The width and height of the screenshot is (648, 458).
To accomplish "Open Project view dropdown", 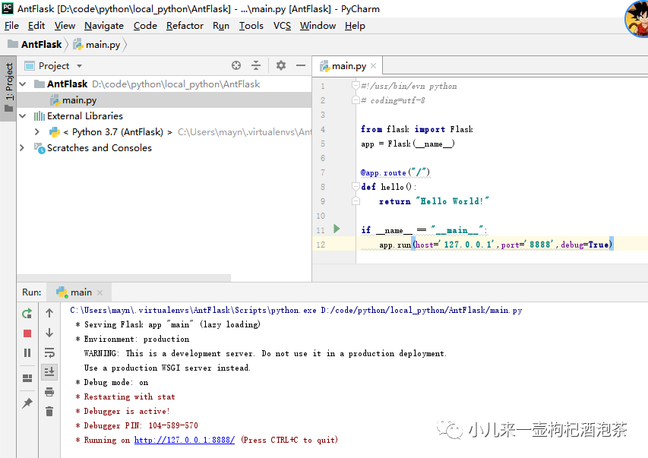I will pyautogui.click(x=79, y=66).
